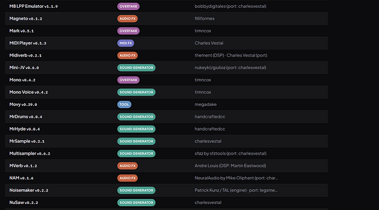
Task: Click author handcraftedcc on the MrDrums row
Action: coord(210,117)
